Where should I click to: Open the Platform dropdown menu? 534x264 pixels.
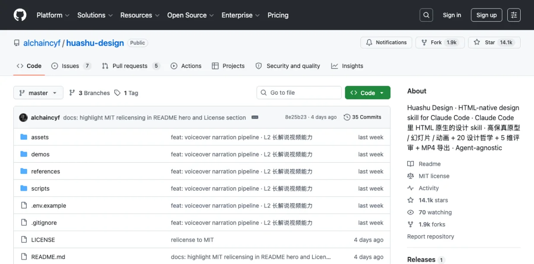pos(53,15)
